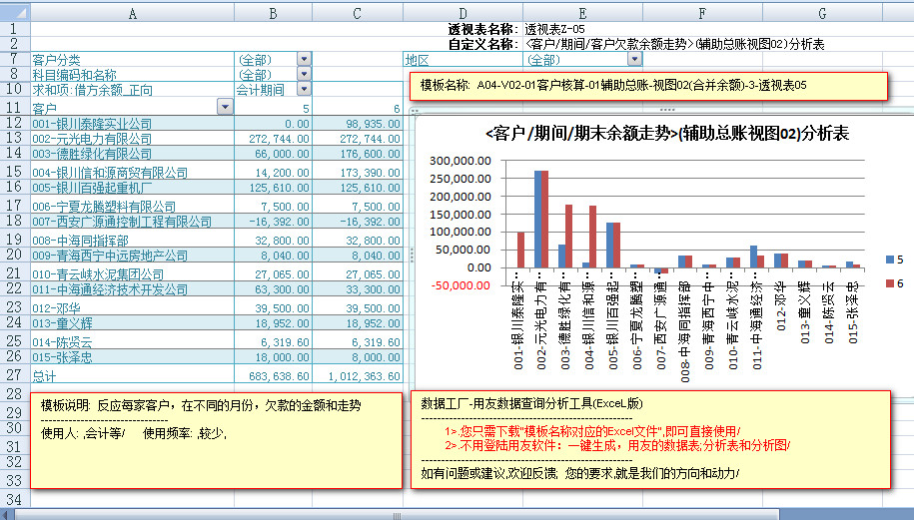The image size is (914, 520).
Task: Click the 模板说明 yellow description box
Action: 216,439
